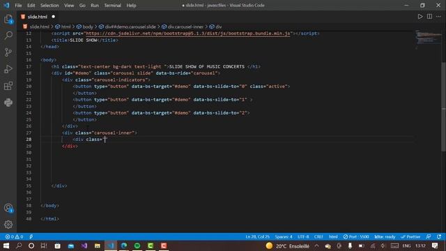Open More Actions ellipsis in editor toolbar
The height and width of the screenshot is (251, 446).
438,17
